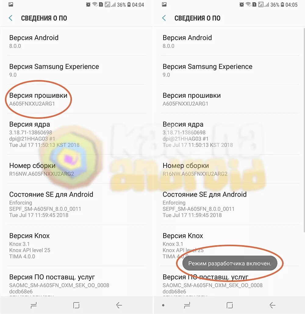Tap the small dot on right navigation bar
Screen dimensions: 305x314
coord(163,305)
